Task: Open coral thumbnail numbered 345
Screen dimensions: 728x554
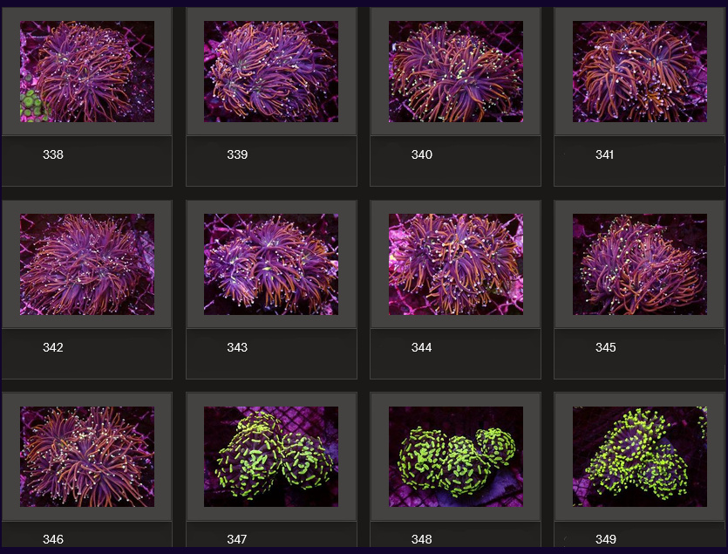Action: tap(640, 264)
